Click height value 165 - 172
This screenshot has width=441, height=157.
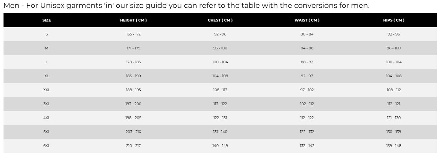coord(133,34)
